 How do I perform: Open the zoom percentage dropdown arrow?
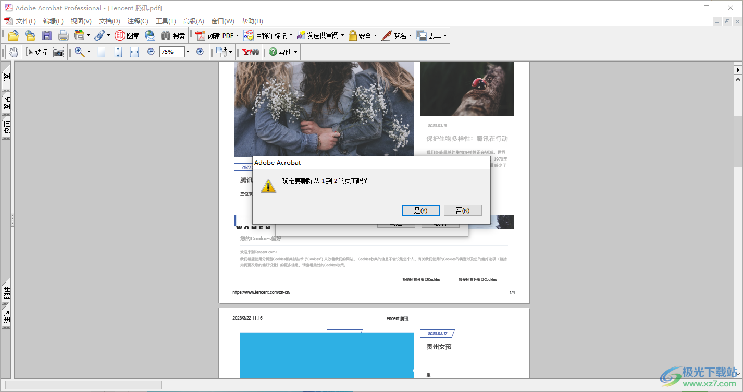tap(188, 52)
